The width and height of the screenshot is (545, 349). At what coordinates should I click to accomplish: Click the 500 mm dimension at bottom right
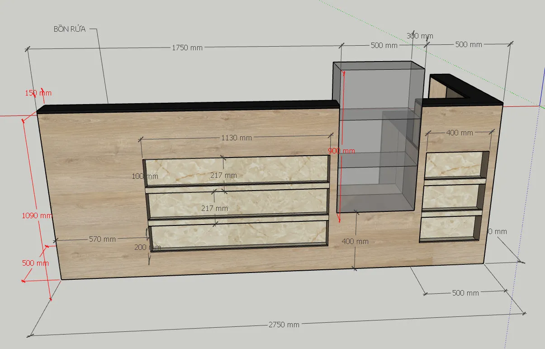465,293
